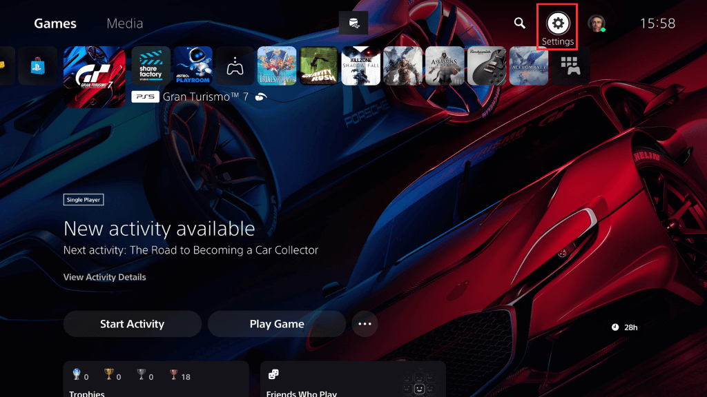Open the search magnifier icon

[x=519, y=23]
